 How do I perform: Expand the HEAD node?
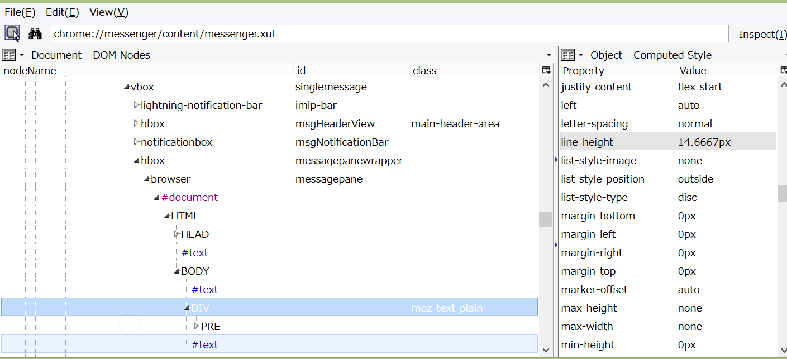click(x=176, y=234)
